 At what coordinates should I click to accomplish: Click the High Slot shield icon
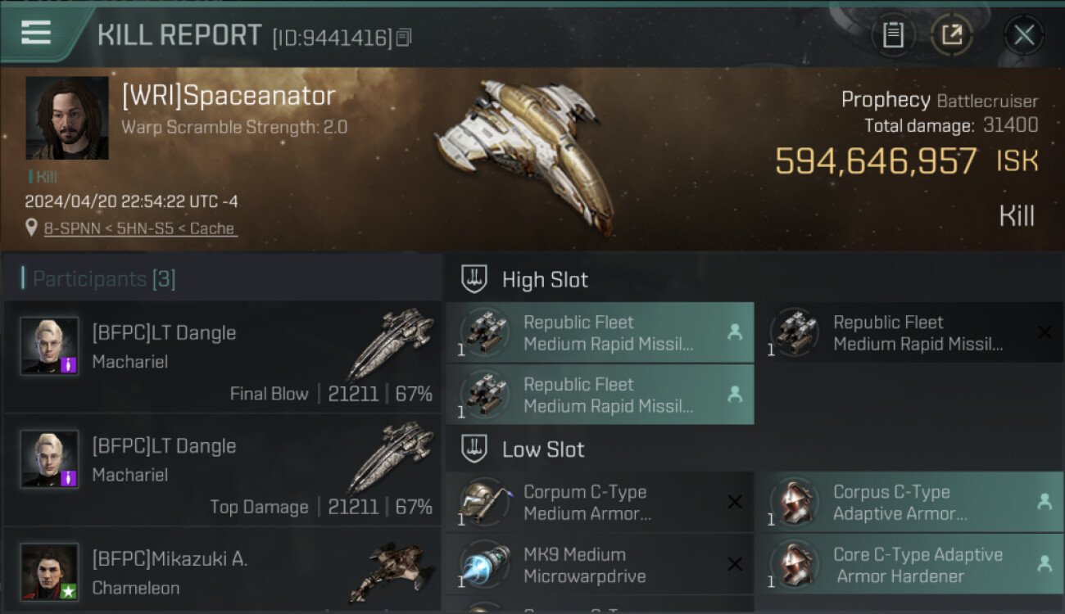pos(475,279)
